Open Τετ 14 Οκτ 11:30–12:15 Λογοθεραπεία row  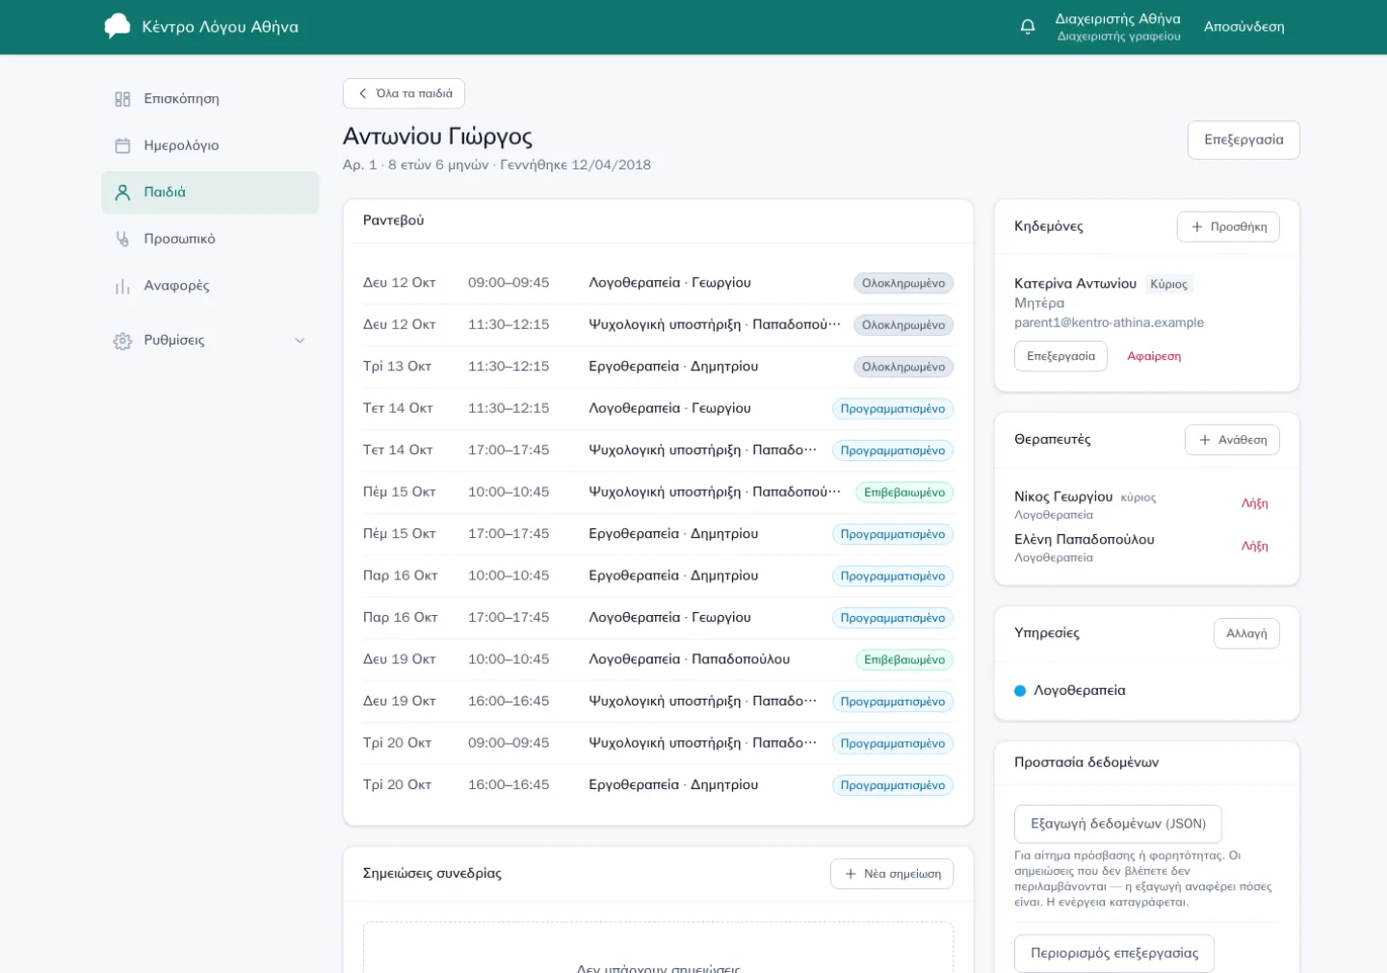tap(658, 409)
